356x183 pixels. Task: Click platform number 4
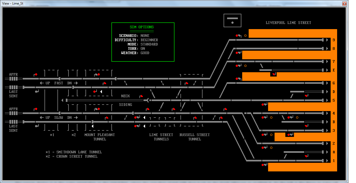334,113
